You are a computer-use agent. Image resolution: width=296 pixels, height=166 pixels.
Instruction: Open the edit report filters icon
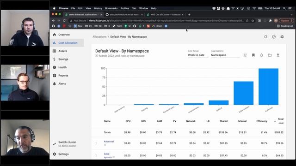click(245, 55)
